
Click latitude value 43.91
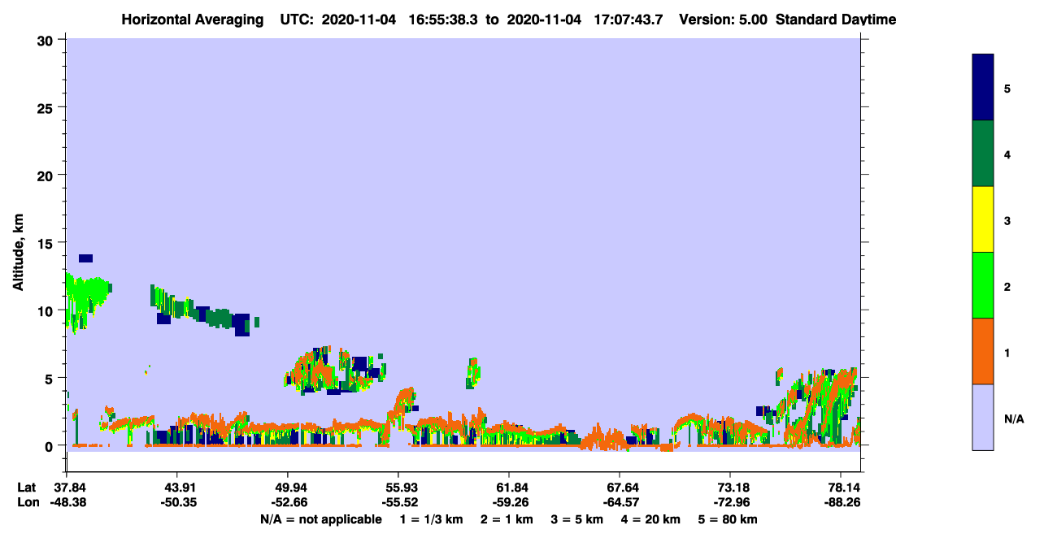point(177,488)
